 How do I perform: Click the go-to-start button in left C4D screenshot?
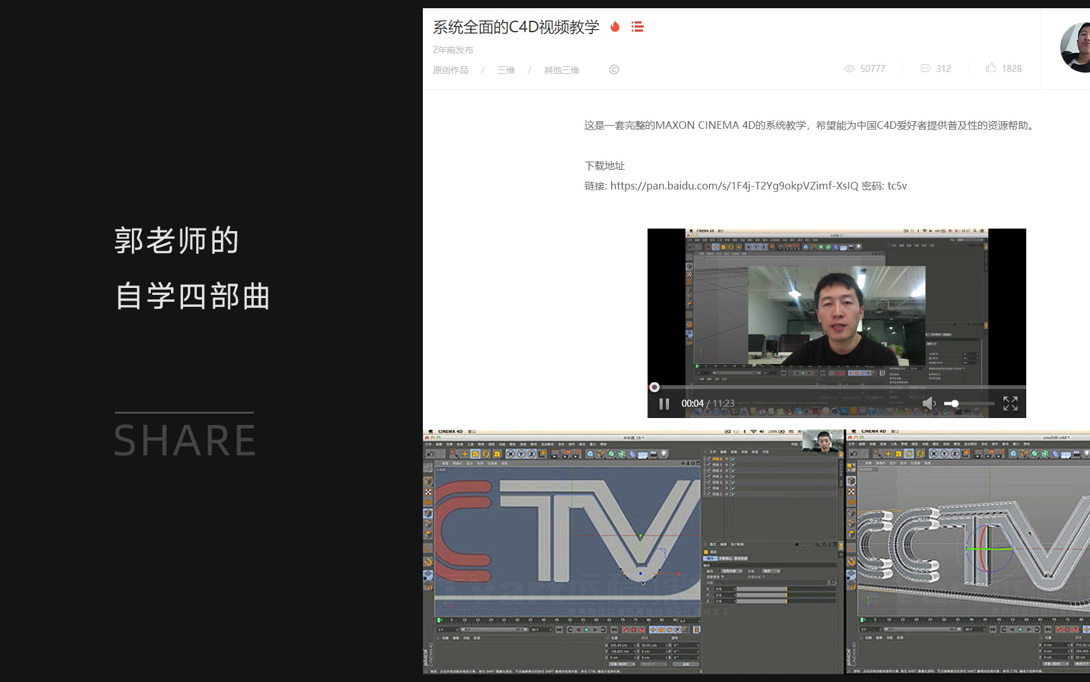[x=559, y=630]
